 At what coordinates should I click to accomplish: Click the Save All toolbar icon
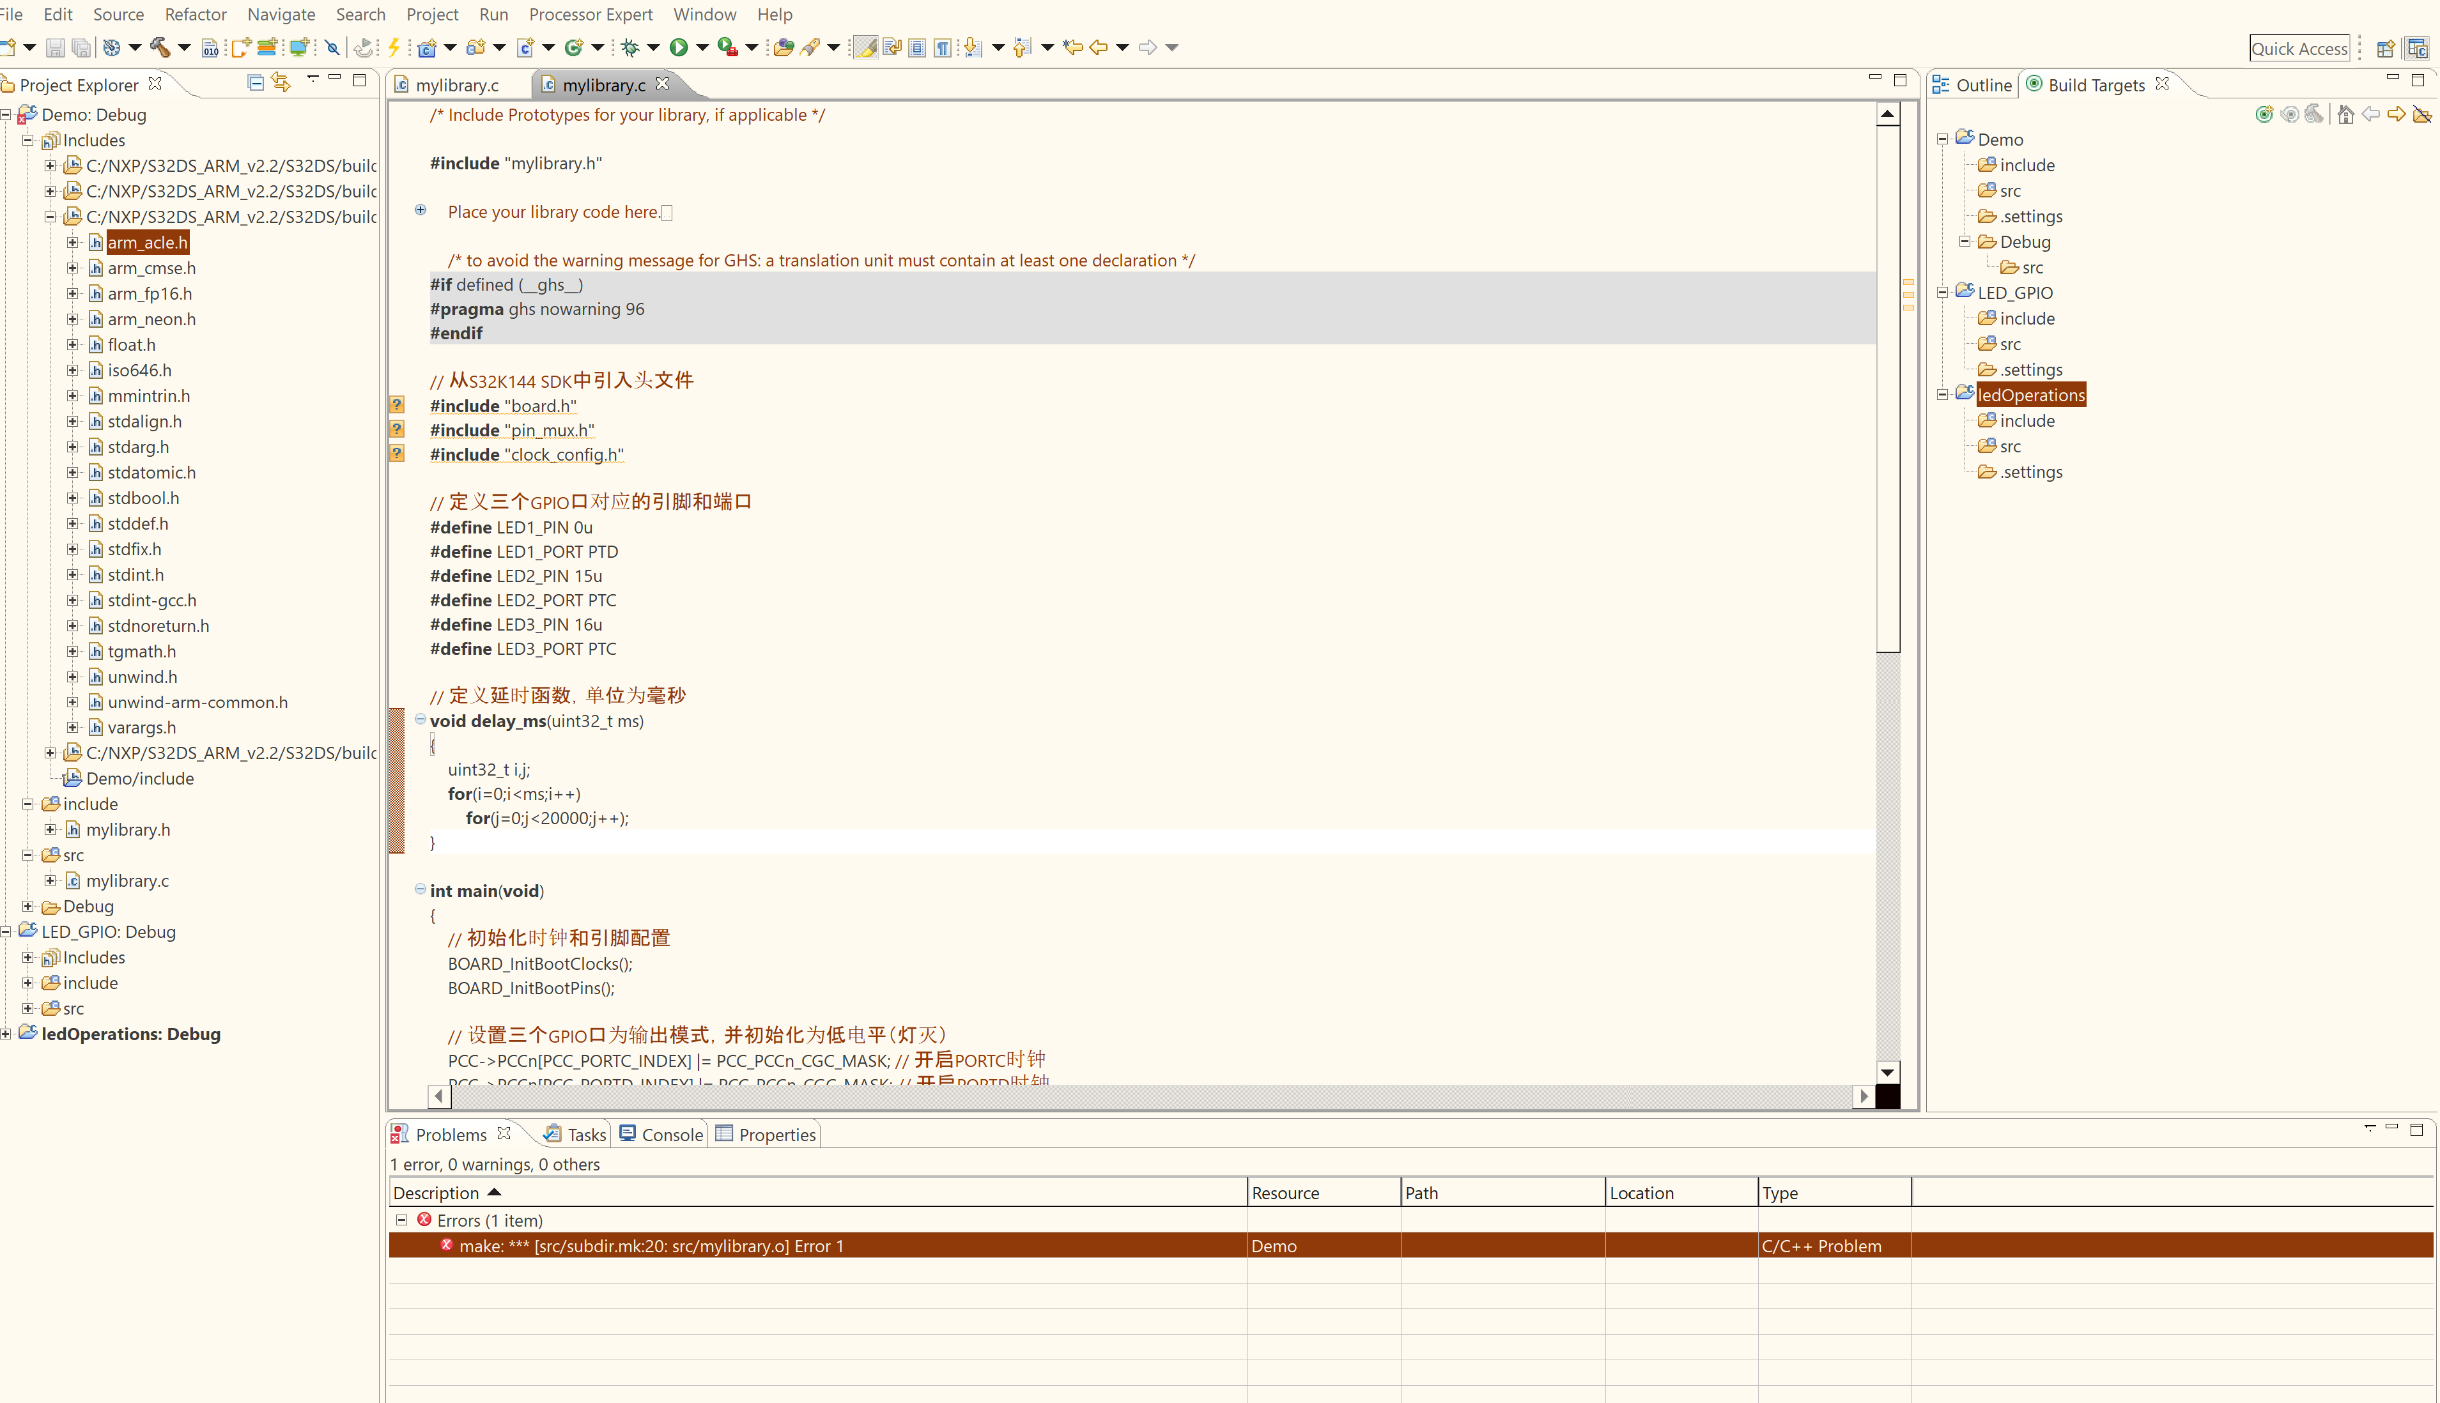pyautogui.click(x=82, y=47)
